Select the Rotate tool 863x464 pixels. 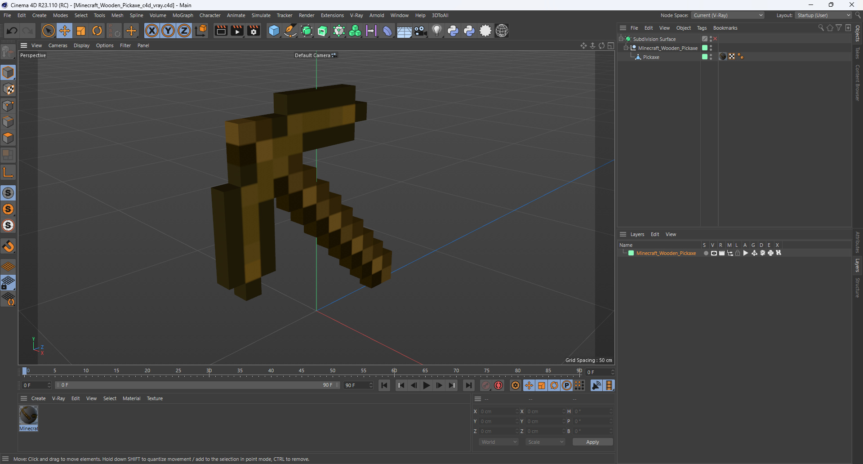97,31
